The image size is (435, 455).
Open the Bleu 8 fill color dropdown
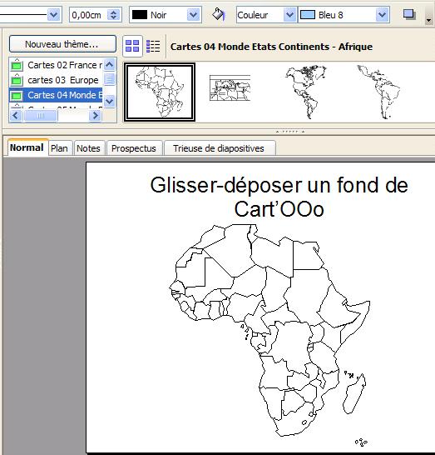[x=382, y=14]
